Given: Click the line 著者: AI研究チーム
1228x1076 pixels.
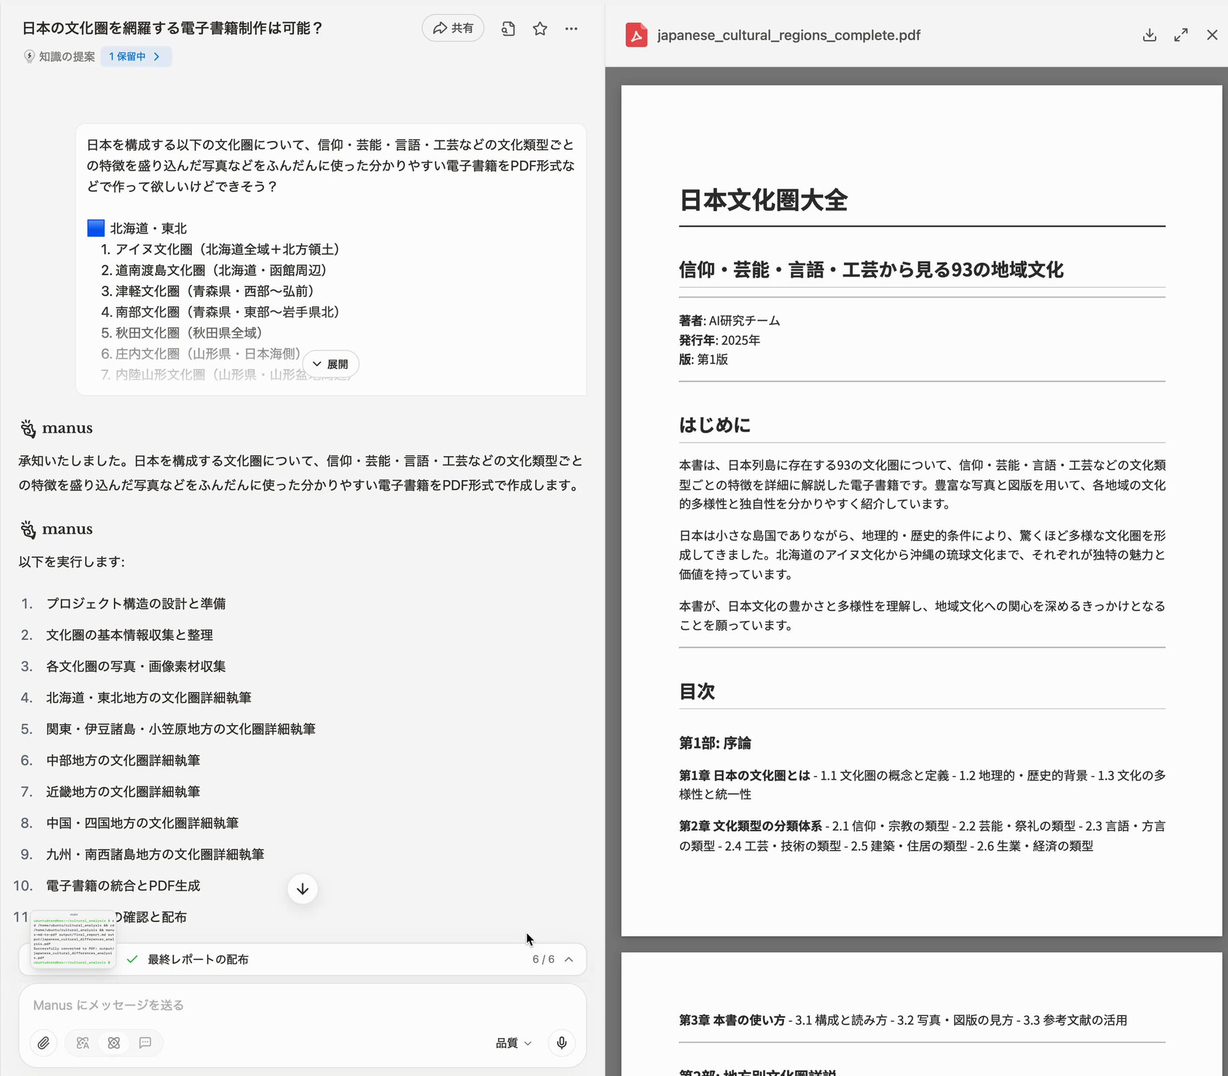Looking at the screenshot, I should coord(729,321).
